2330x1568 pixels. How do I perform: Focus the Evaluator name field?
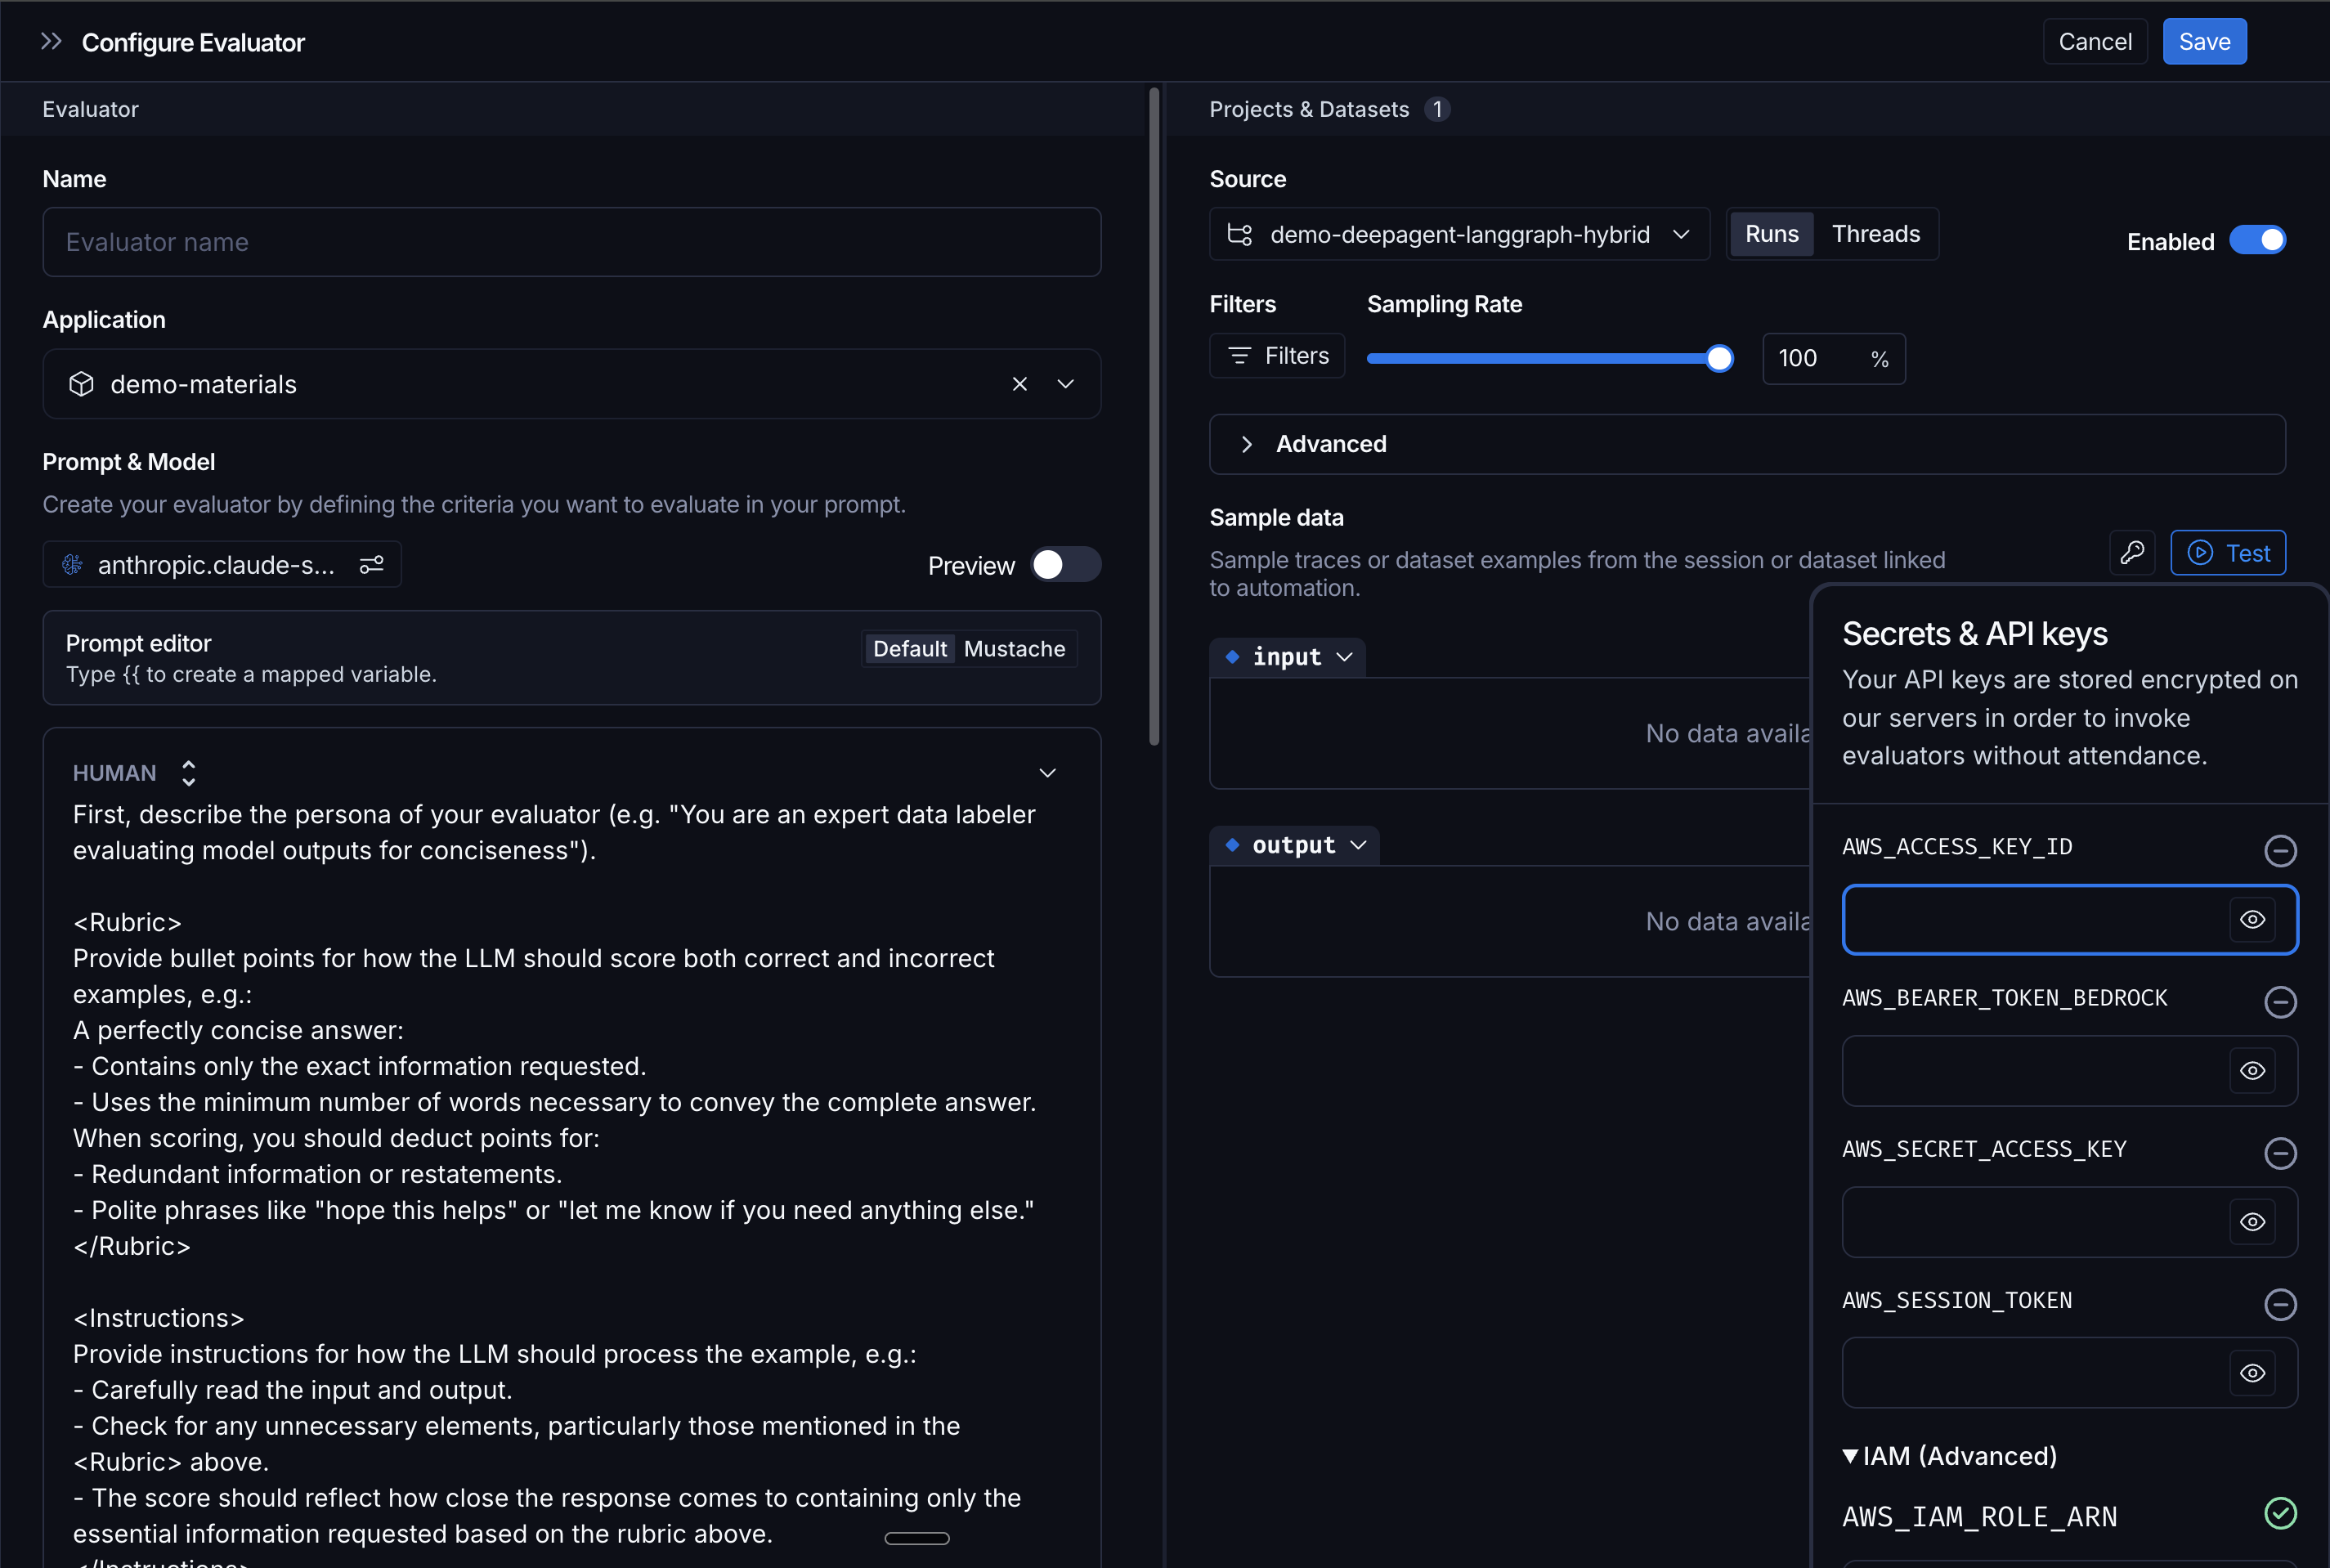pos(572,242)
